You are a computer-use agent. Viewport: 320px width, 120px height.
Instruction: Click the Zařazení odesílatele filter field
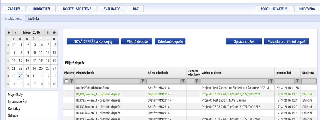click(190, 81)
